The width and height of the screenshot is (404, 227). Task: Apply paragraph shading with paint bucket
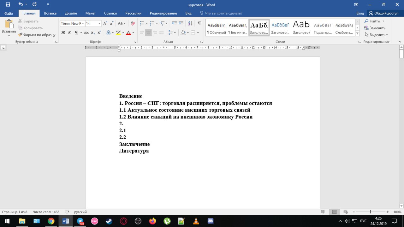tap(183, 33)
